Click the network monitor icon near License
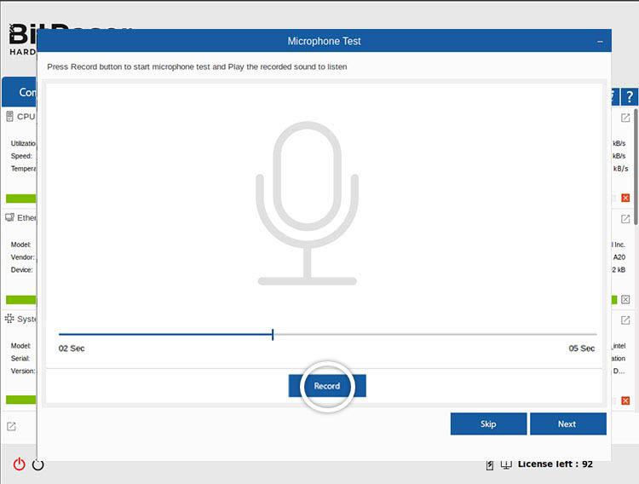 click(506, 464)
